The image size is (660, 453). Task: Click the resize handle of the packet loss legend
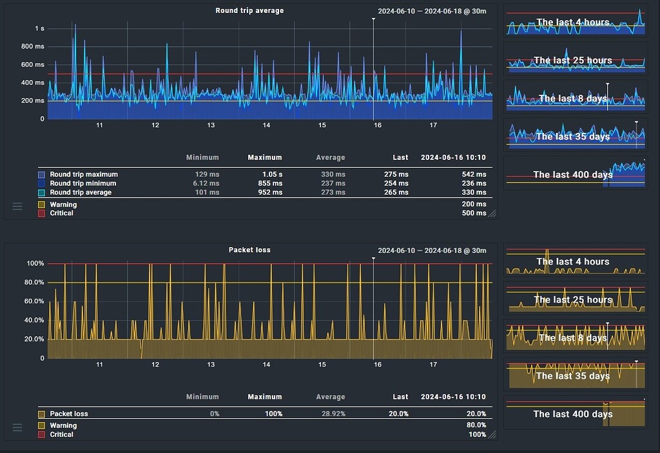(492, 436)
